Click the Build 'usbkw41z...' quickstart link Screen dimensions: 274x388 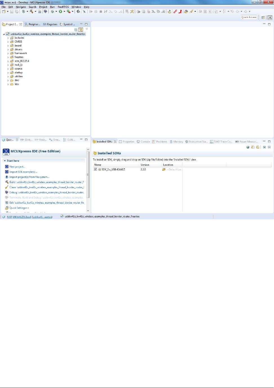coord(46,182)
